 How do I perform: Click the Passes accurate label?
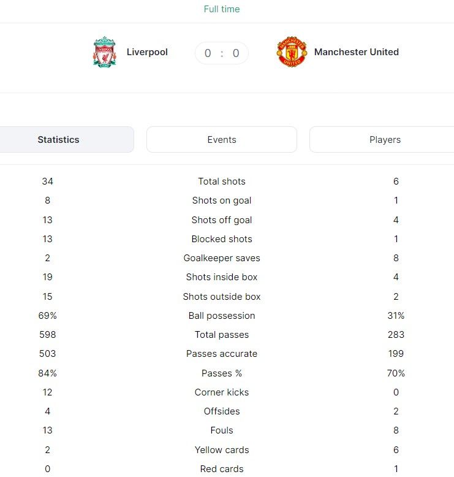[x=222, y=354]
